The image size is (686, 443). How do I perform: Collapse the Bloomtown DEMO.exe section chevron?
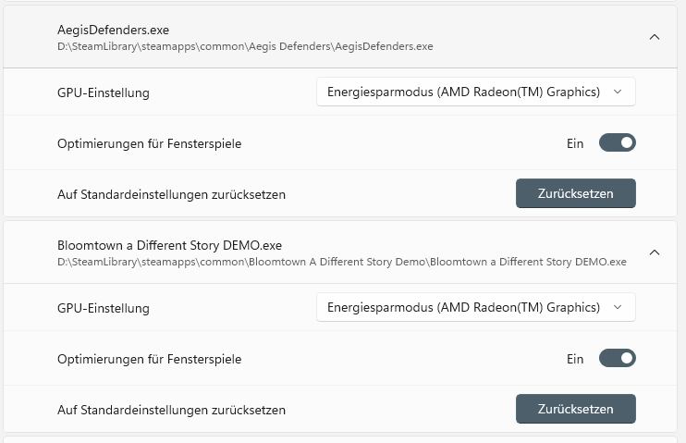[x=655, y=252]
